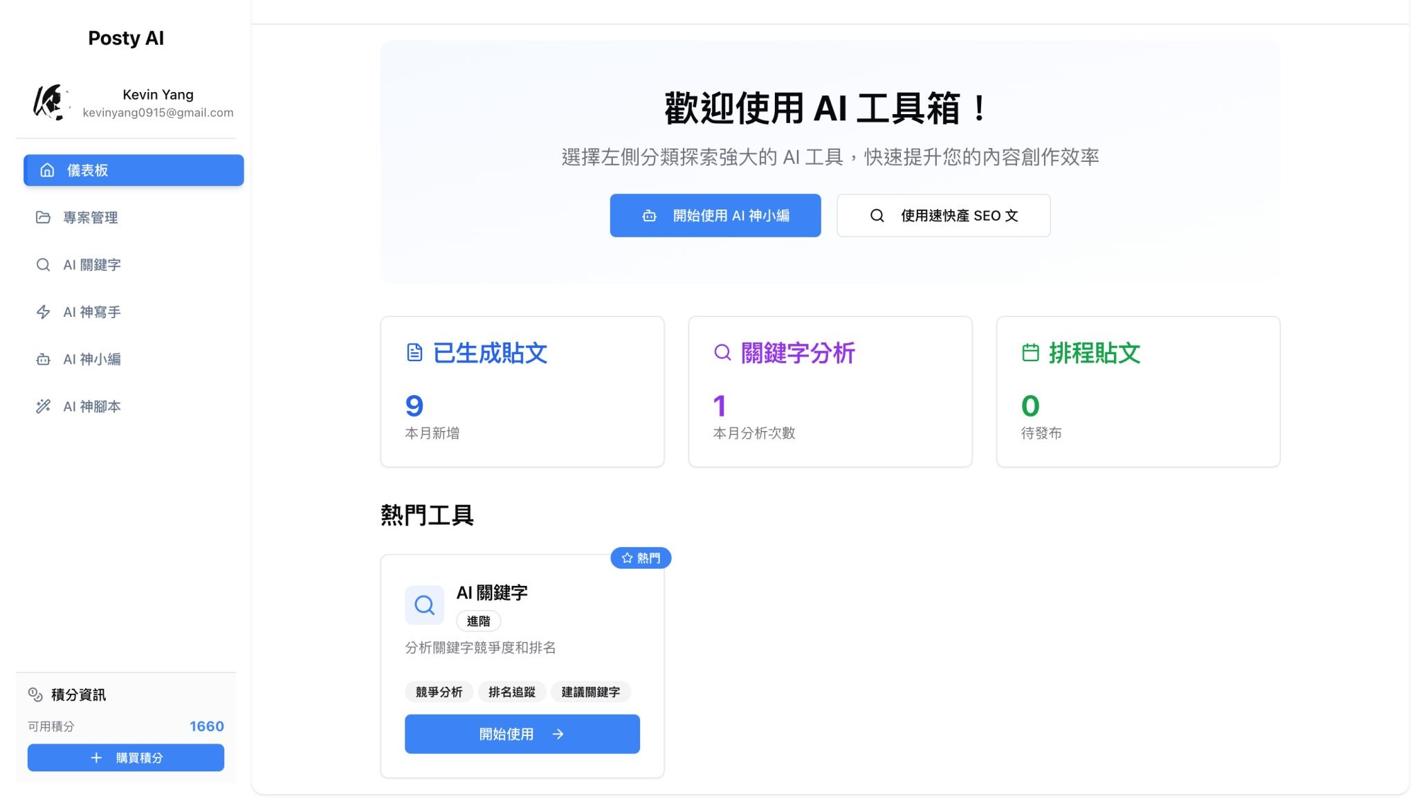Go to AI 神寫手 in sidebar
Image resolution: width=1417 pixels, height=799 pixels.
(91, 312)
